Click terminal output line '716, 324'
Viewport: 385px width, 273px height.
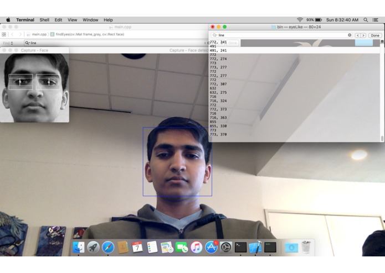pos(218,101)
